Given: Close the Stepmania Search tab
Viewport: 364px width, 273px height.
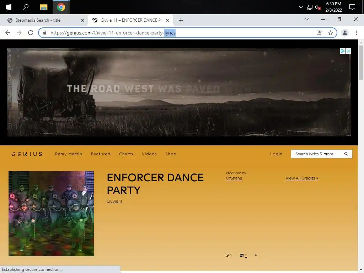Looking at the screenshot, I should click(x=82, y=20).
